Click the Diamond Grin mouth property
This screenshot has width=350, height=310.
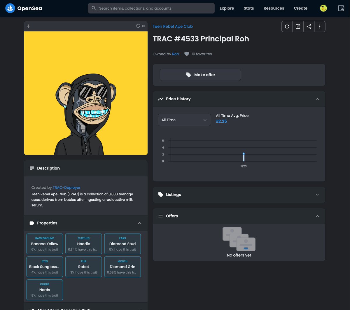[x=123, y=267]
